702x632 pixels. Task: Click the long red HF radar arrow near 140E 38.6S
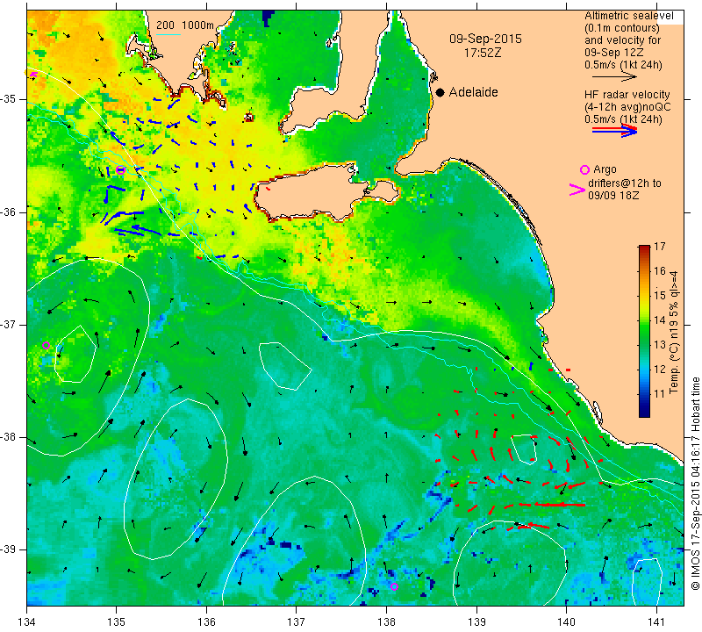point(560,505)
